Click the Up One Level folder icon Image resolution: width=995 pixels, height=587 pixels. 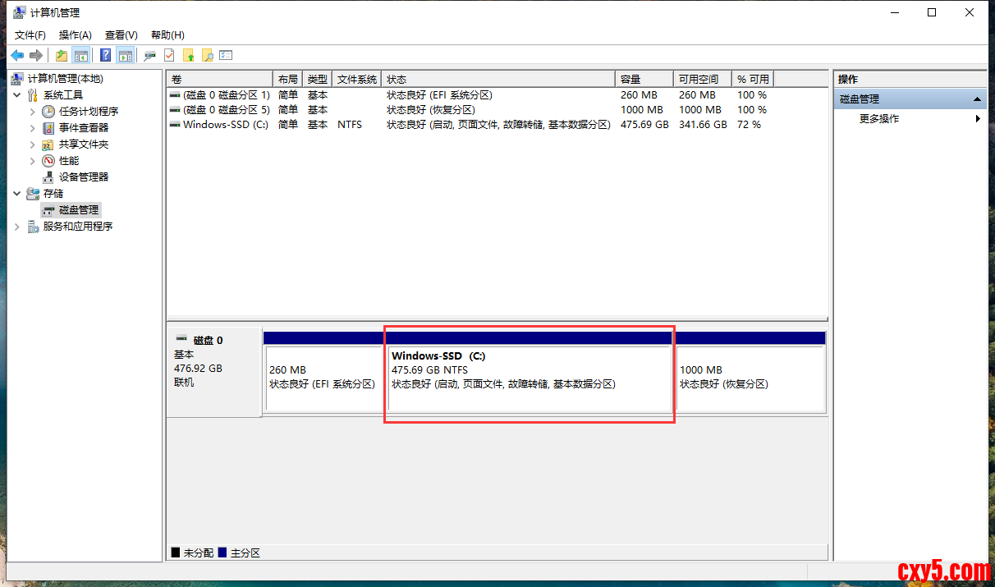[x=62, y=56]
